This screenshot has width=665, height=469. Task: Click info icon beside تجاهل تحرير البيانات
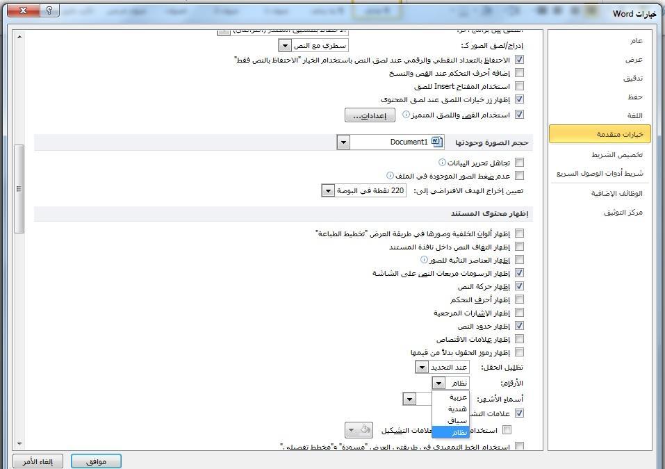pos(442,163)
